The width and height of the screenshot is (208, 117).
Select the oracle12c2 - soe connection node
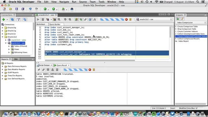pyautogui.click(x=18, y=43)
